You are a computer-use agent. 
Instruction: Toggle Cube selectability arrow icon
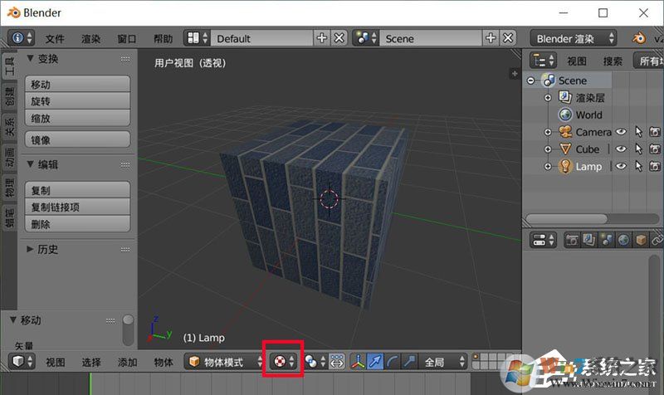[638, 149]
